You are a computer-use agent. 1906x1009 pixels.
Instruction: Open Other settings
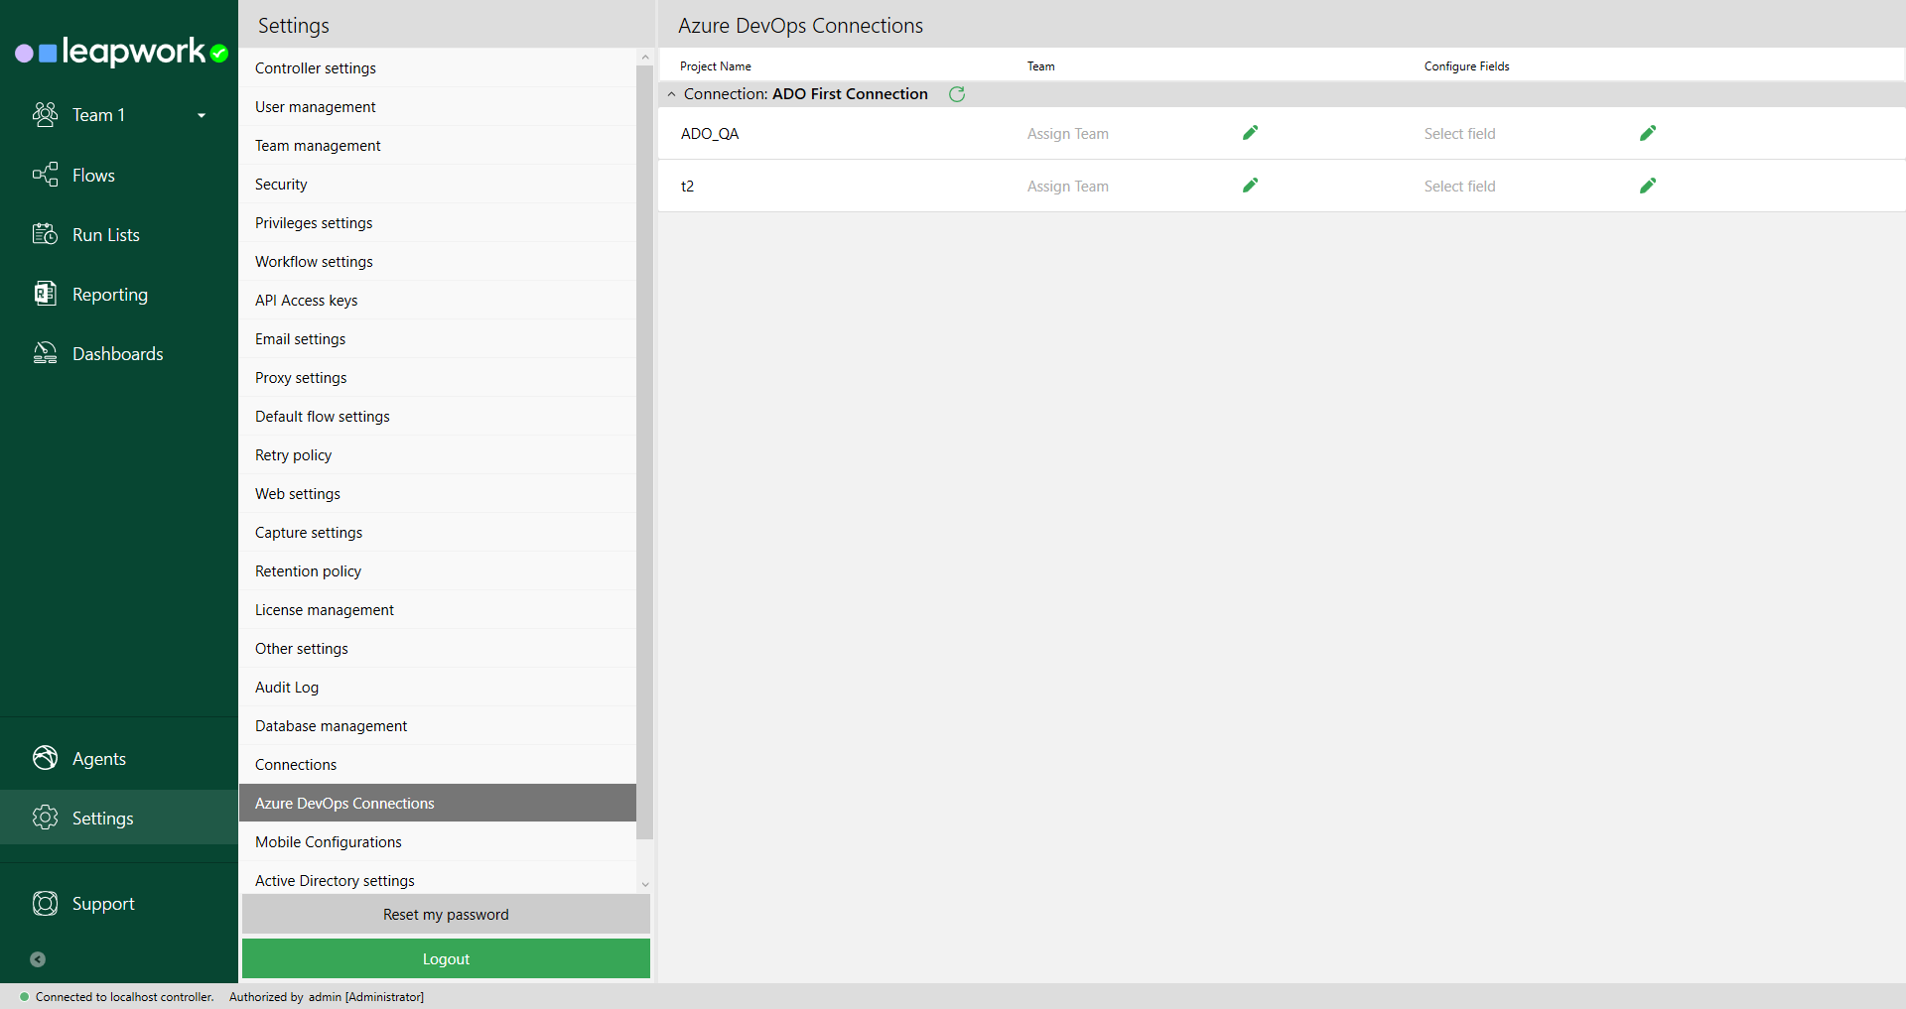(x=438, y=649)
